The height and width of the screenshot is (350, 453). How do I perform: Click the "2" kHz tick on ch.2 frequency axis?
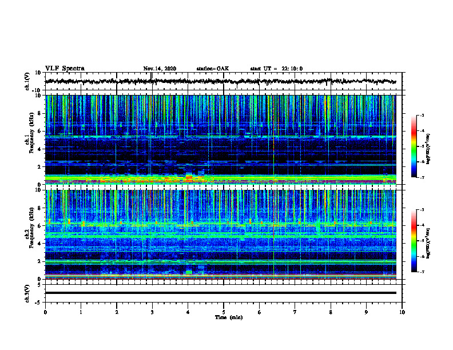39,261
